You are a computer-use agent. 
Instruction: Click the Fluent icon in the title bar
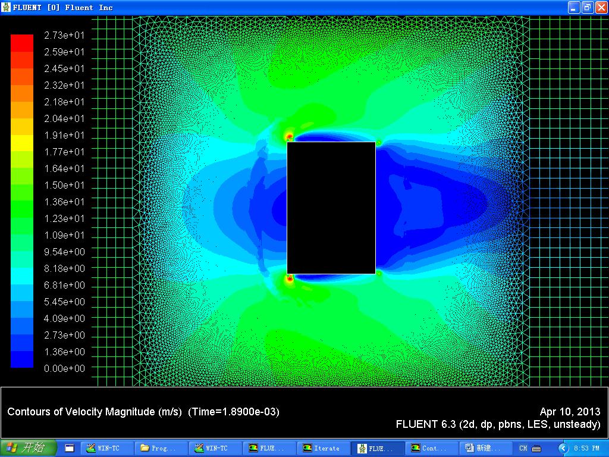tap(6, 7)
